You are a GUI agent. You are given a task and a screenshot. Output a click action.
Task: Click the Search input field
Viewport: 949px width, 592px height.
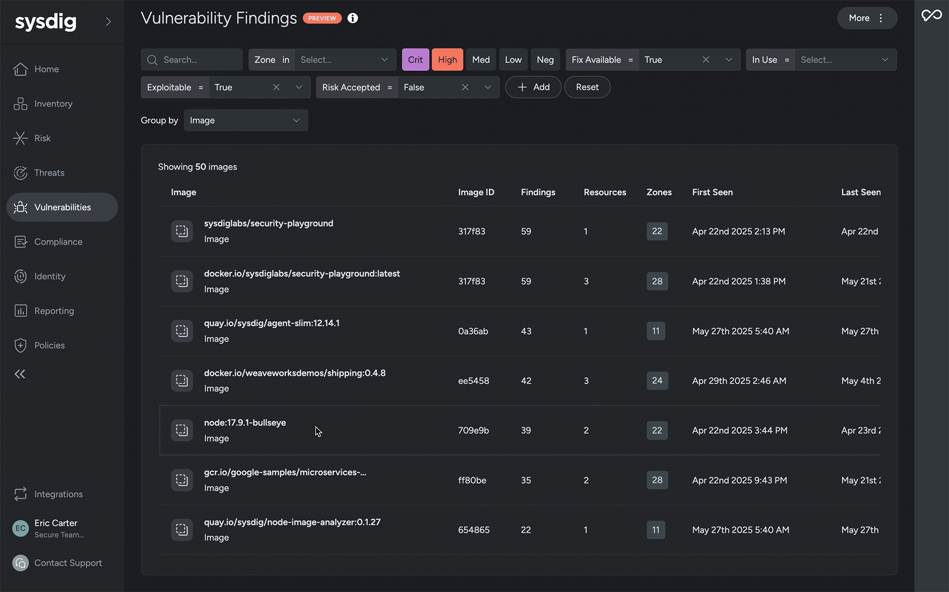192,60
